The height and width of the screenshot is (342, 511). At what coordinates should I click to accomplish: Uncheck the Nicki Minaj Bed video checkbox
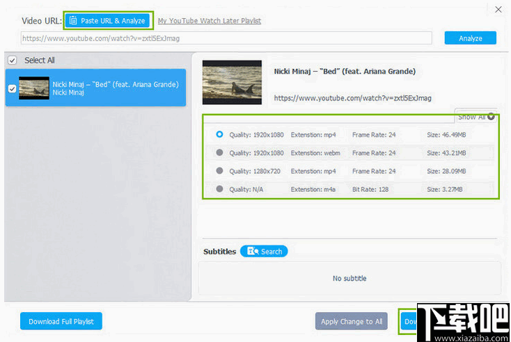point(12,88)
